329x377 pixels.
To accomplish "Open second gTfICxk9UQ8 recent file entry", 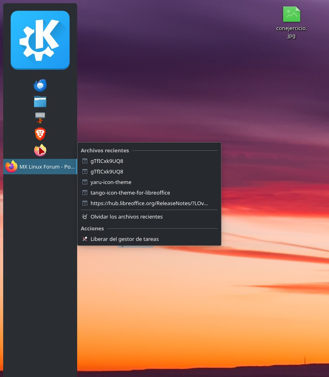I will click(149, 172).
